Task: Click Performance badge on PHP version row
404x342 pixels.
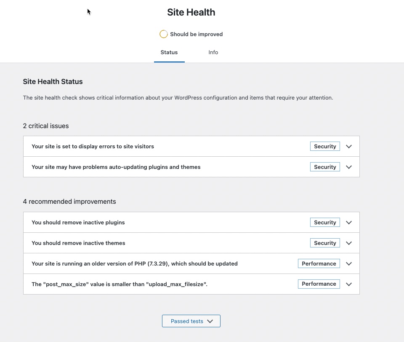Action: 319,264
